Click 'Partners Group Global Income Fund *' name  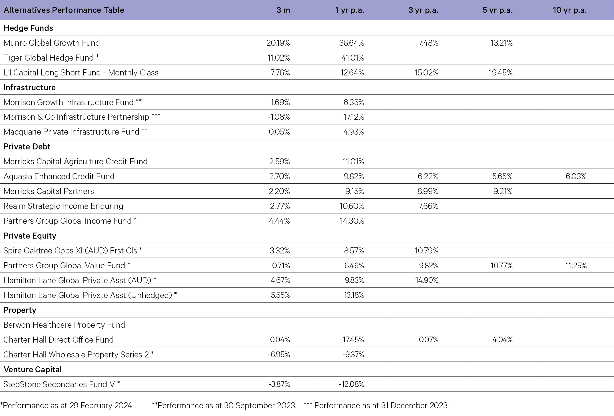click(x=70, y=221)
